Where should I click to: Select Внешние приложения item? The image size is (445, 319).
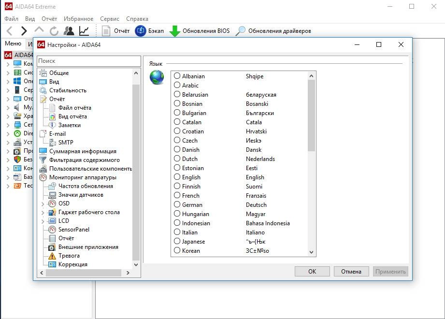point(88,247)
